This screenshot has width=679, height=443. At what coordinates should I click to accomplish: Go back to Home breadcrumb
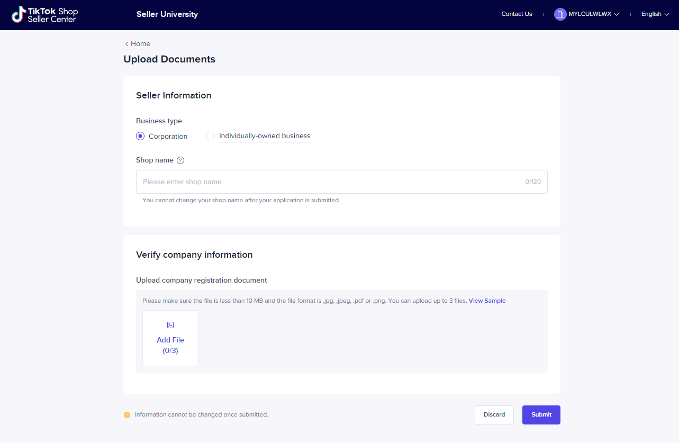[141, 44]
